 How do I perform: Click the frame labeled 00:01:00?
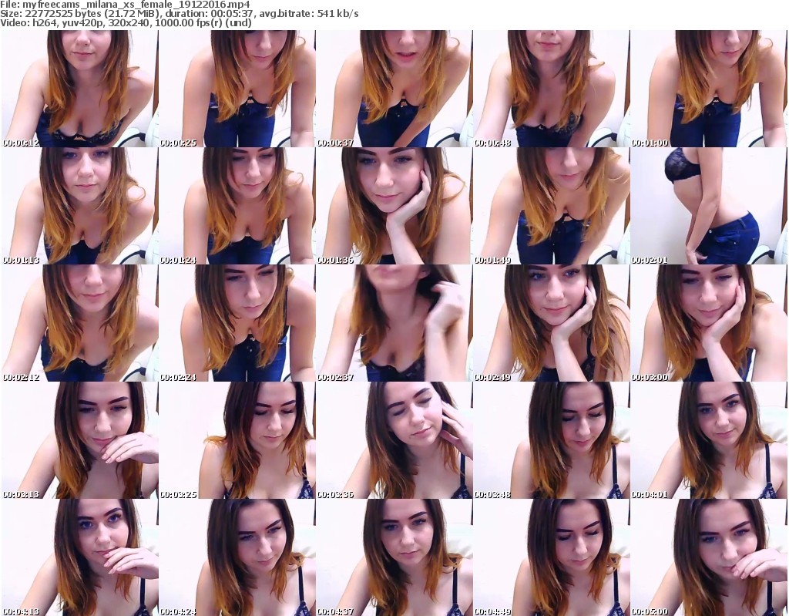point(708,89)
